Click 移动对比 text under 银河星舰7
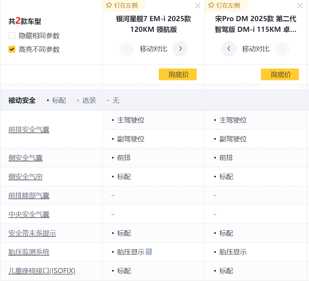The height and width of the screenshot is (281, 309). 154,49
